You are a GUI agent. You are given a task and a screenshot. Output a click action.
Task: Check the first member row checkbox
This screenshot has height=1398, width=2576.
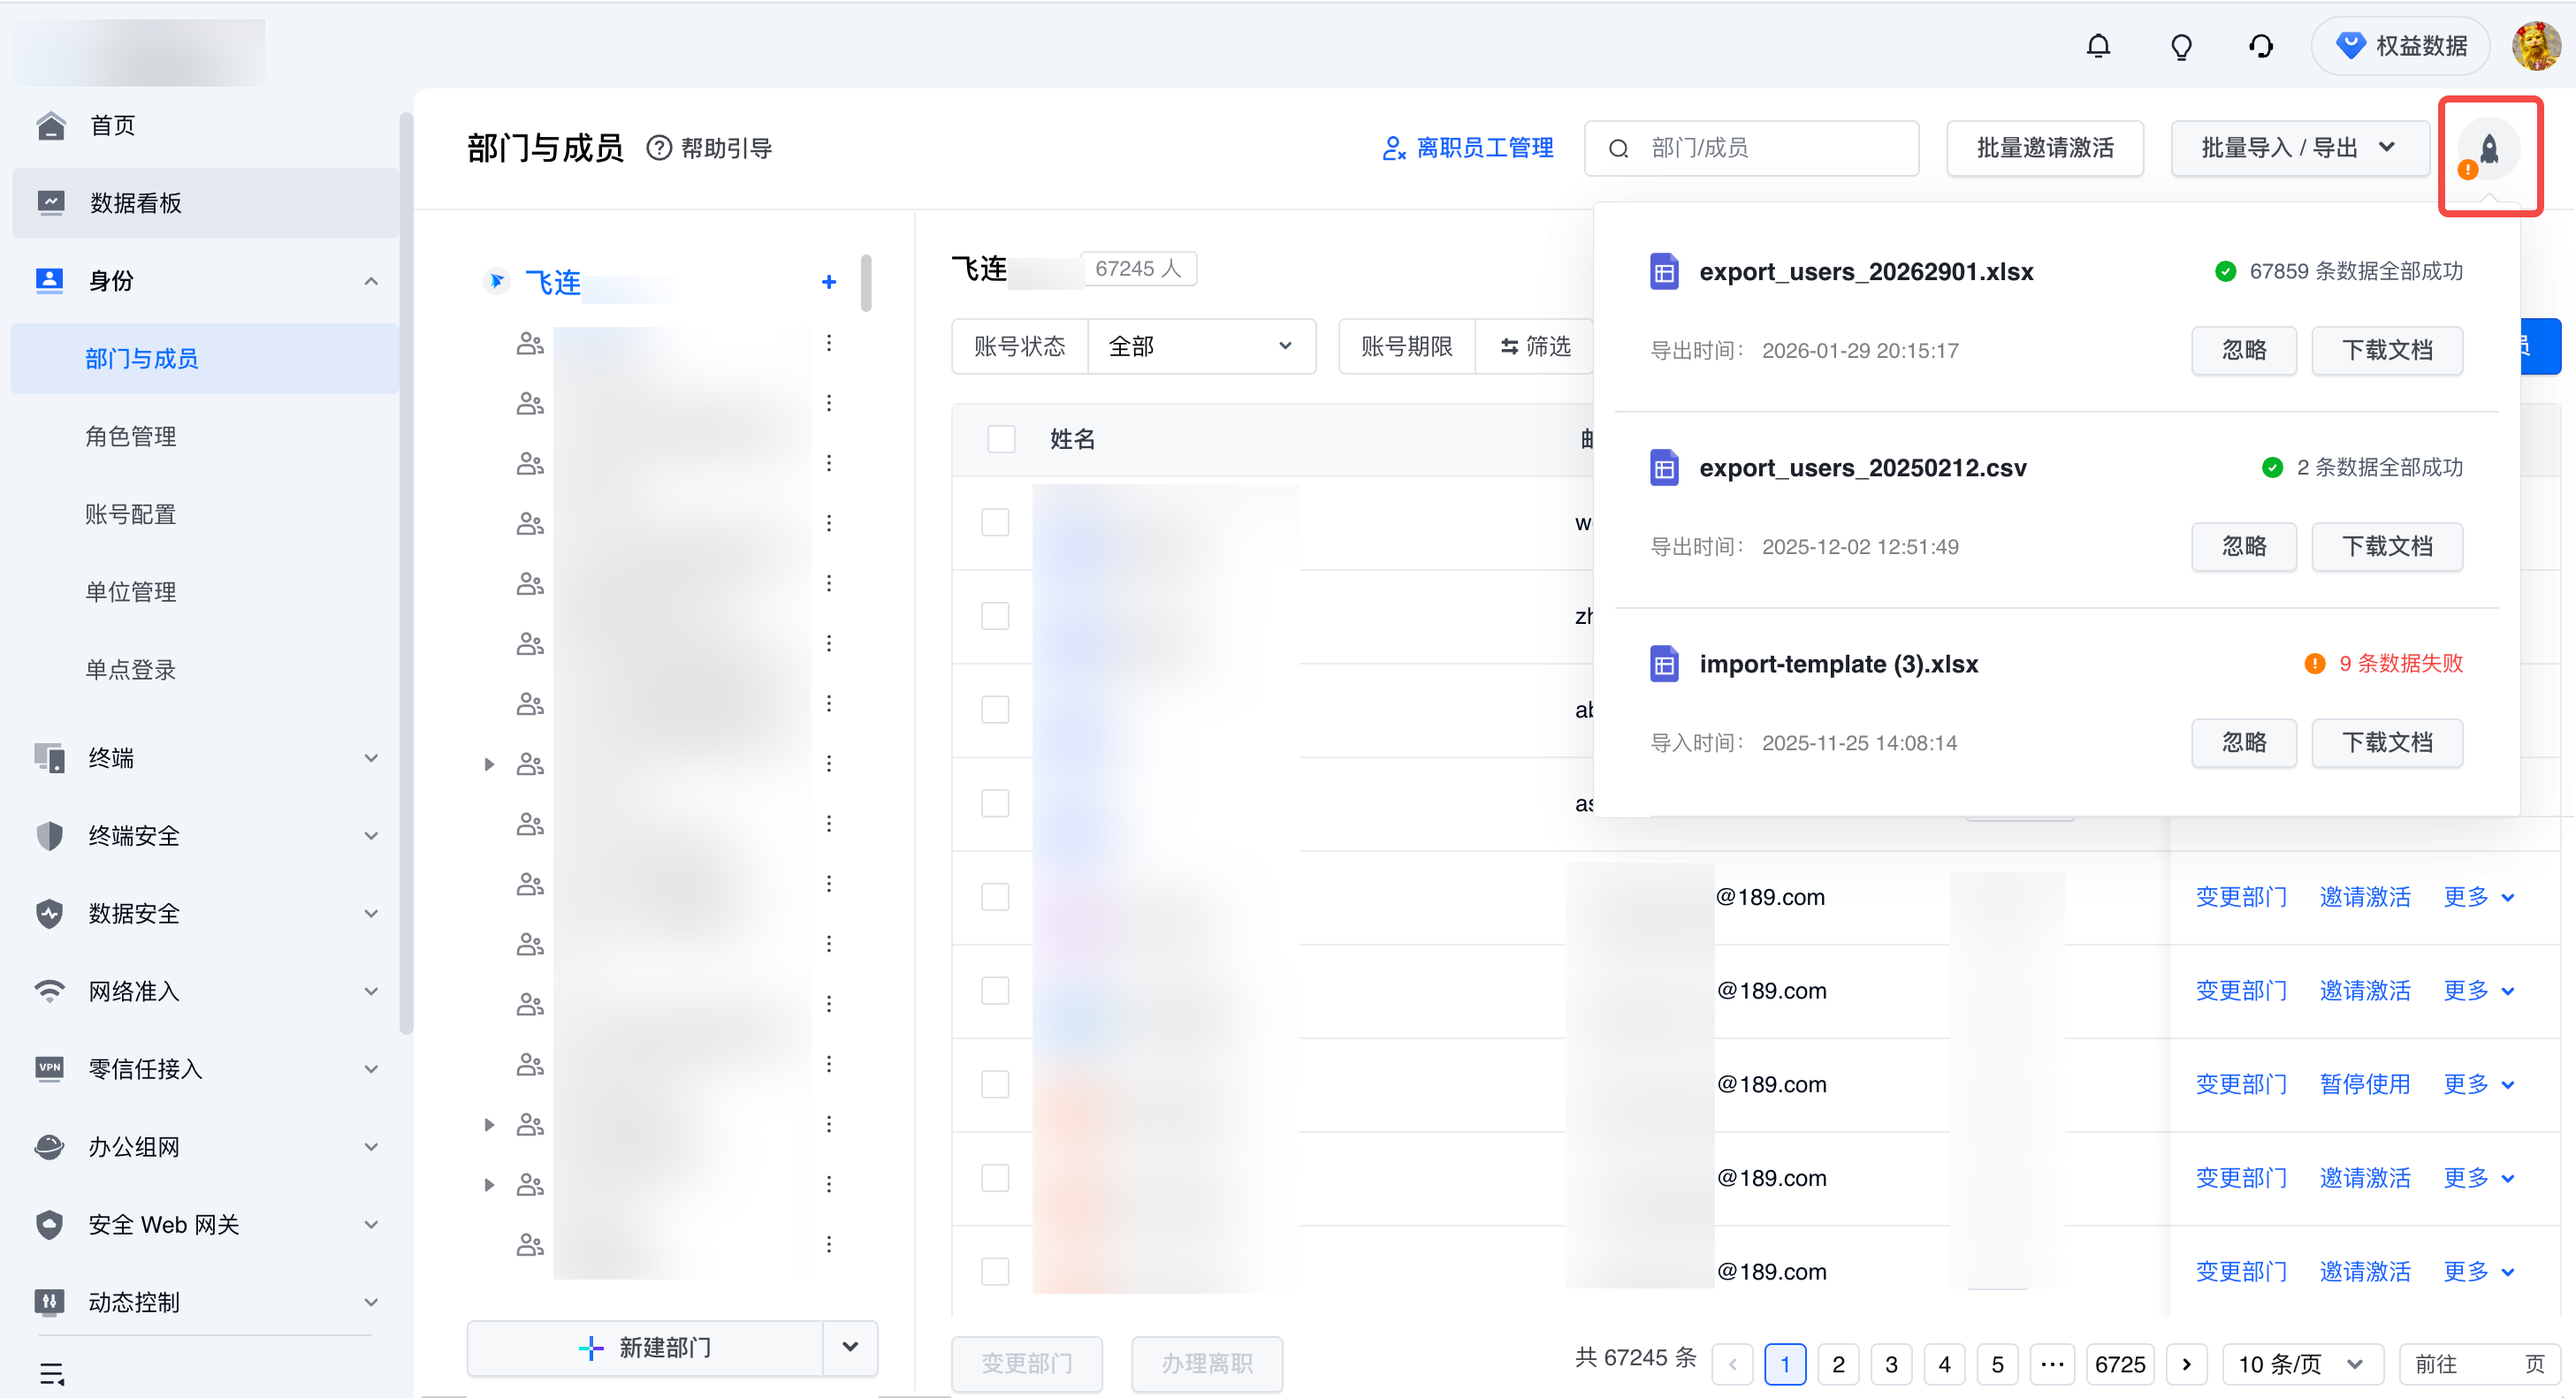coord(995,522)
